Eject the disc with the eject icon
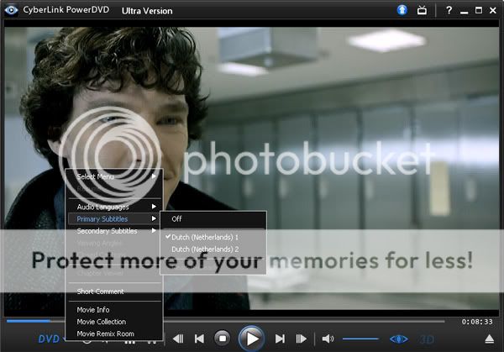 489,339
